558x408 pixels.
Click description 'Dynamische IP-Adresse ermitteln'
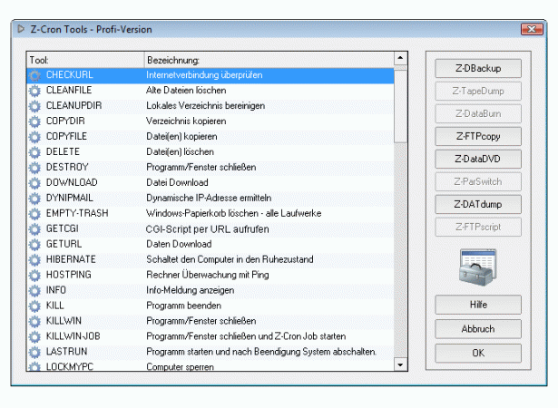[x=209, y=199]
